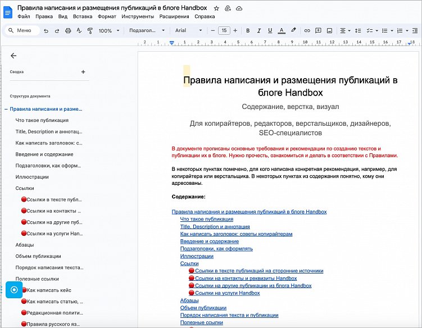Open the highlight color marker
Viewport: 422px width, 328px height.
click(x=293, y=30)
